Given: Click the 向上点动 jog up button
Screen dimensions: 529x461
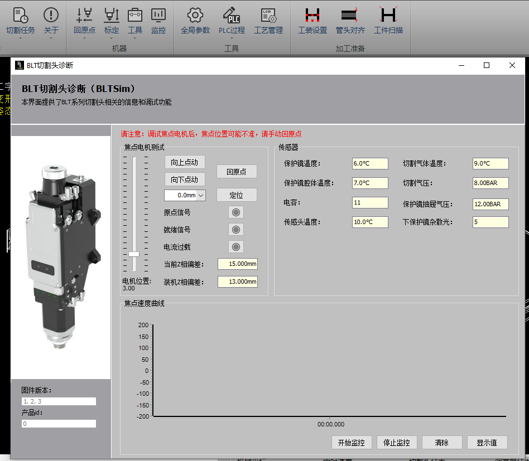Looking at the screenshot, I should point(185,162).
